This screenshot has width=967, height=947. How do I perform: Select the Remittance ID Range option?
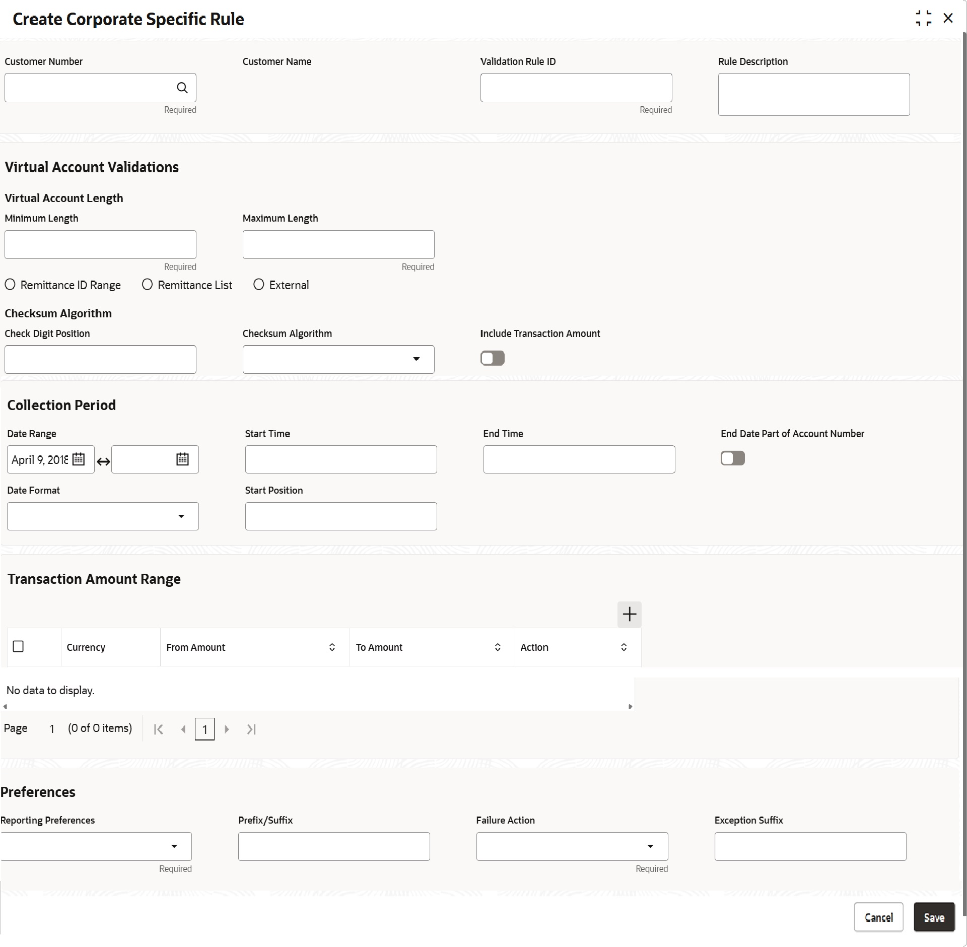[x=10, y=285]
